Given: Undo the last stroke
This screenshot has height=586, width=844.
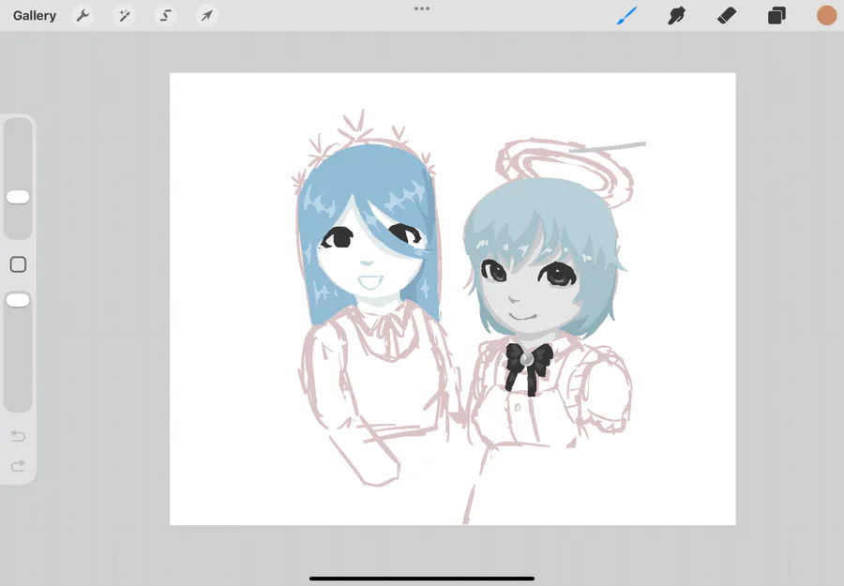Looking at the screenshot, I should [19, 435].
